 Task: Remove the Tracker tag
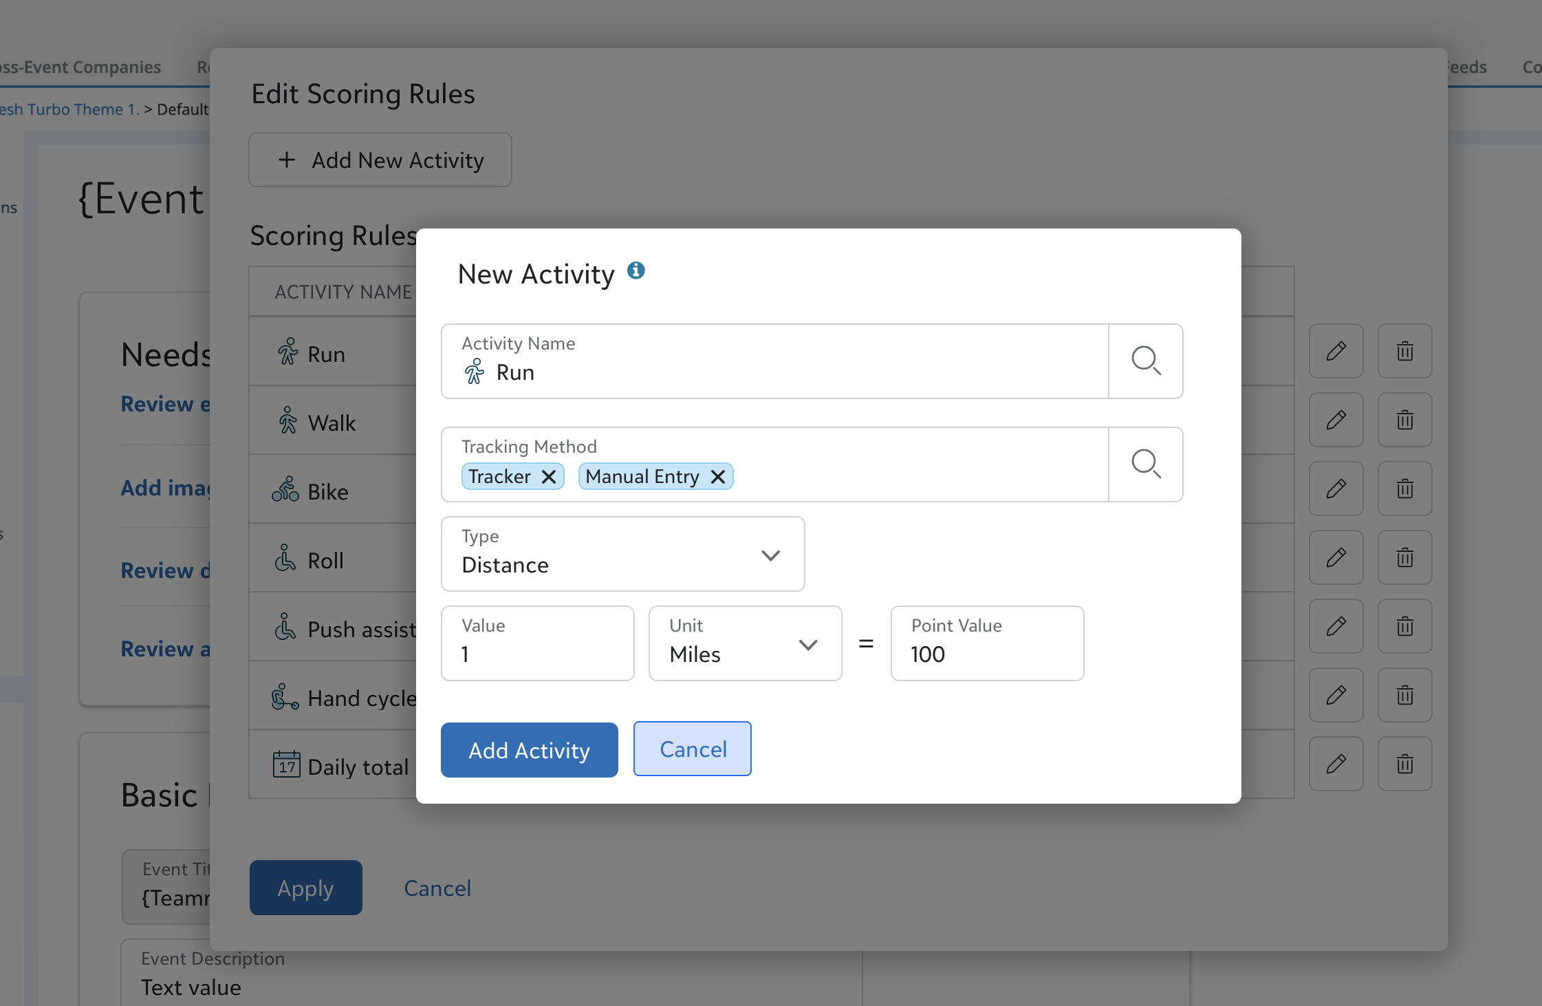coord(549,477)
